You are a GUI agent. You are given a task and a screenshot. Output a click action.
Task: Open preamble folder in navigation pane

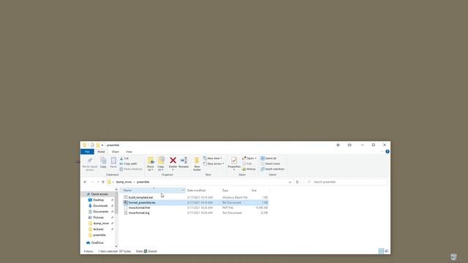99,235
